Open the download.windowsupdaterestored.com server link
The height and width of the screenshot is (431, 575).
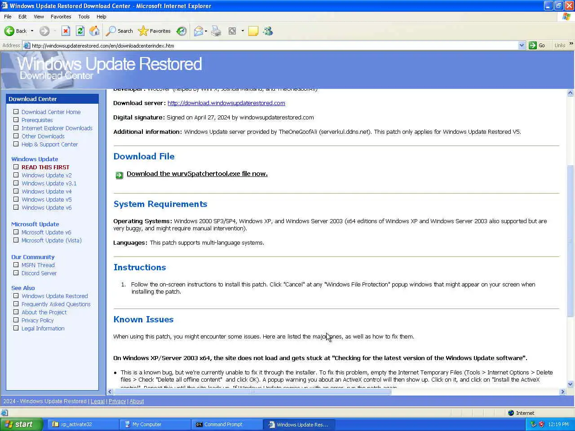pyautogui.click(x=226, y=103)
